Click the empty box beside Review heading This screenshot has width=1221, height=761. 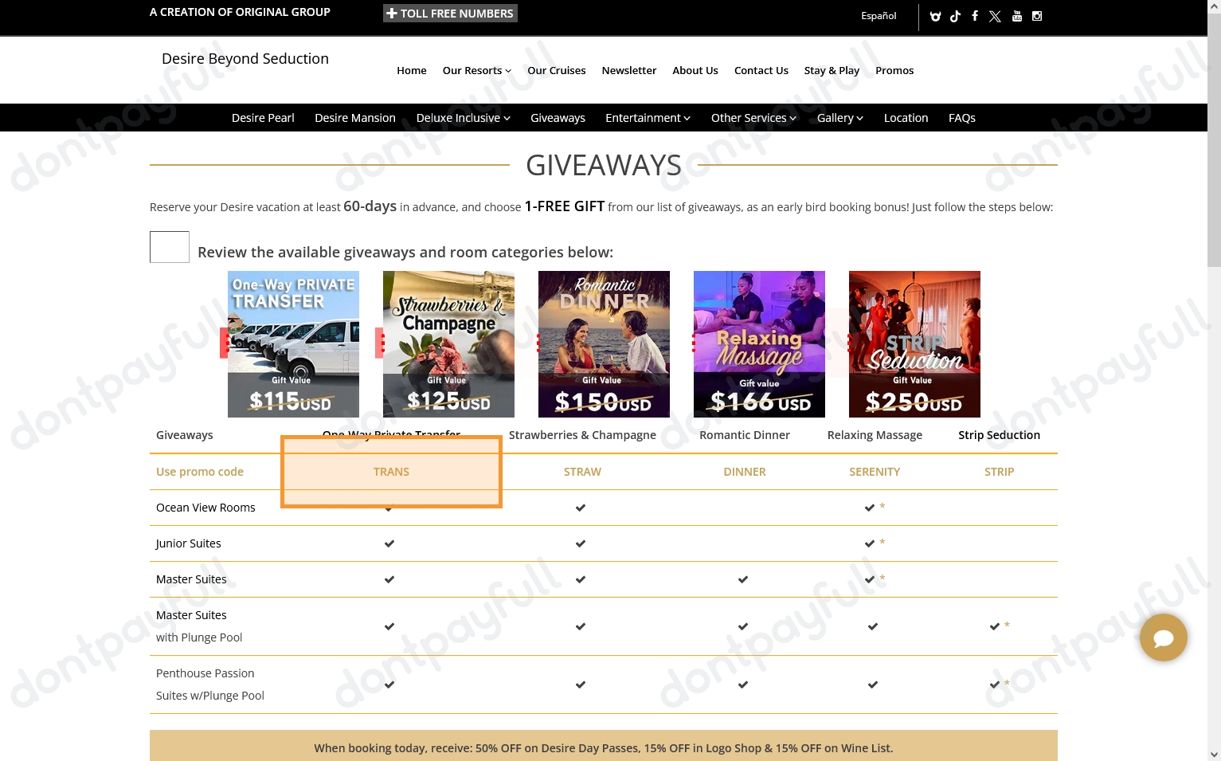click(170, 247)
